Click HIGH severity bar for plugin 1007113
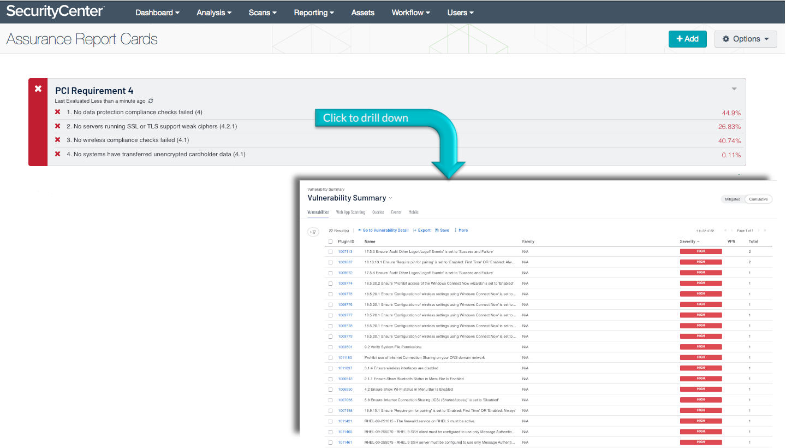786x448 pixels. 701,252
